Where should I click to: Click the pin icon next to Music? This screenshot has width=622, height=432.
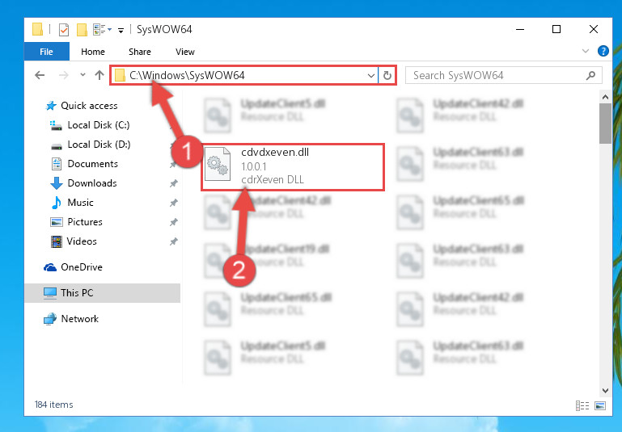173,203
